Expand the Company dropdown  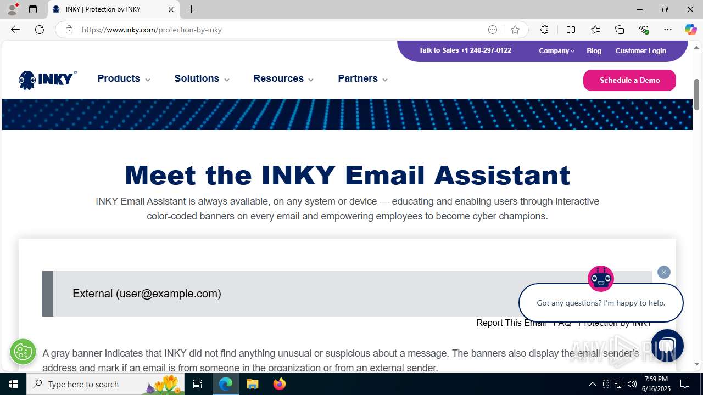[x=556, y=50]
